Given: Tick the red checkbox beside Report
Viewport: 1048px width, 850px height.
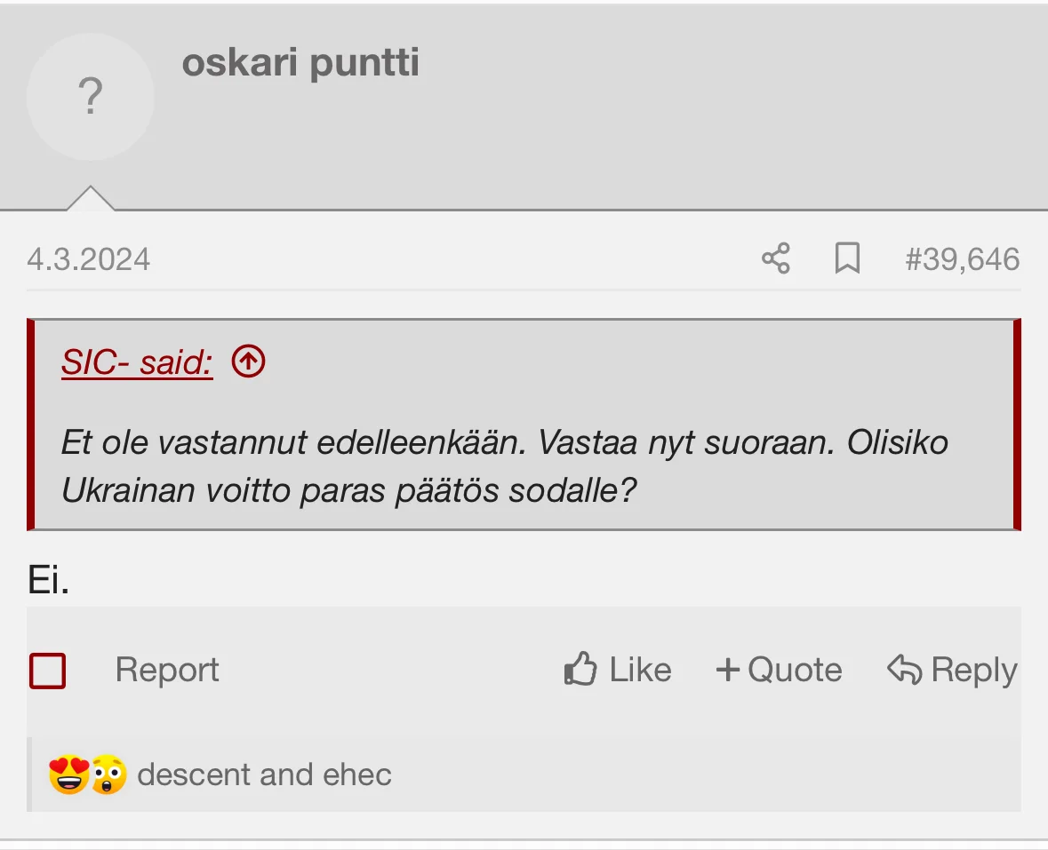Looking at the screenshot, I should (48, 671).
